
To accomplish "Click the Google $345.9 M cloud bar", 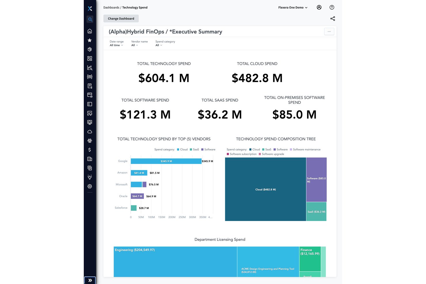I will [x=166, y=161].
